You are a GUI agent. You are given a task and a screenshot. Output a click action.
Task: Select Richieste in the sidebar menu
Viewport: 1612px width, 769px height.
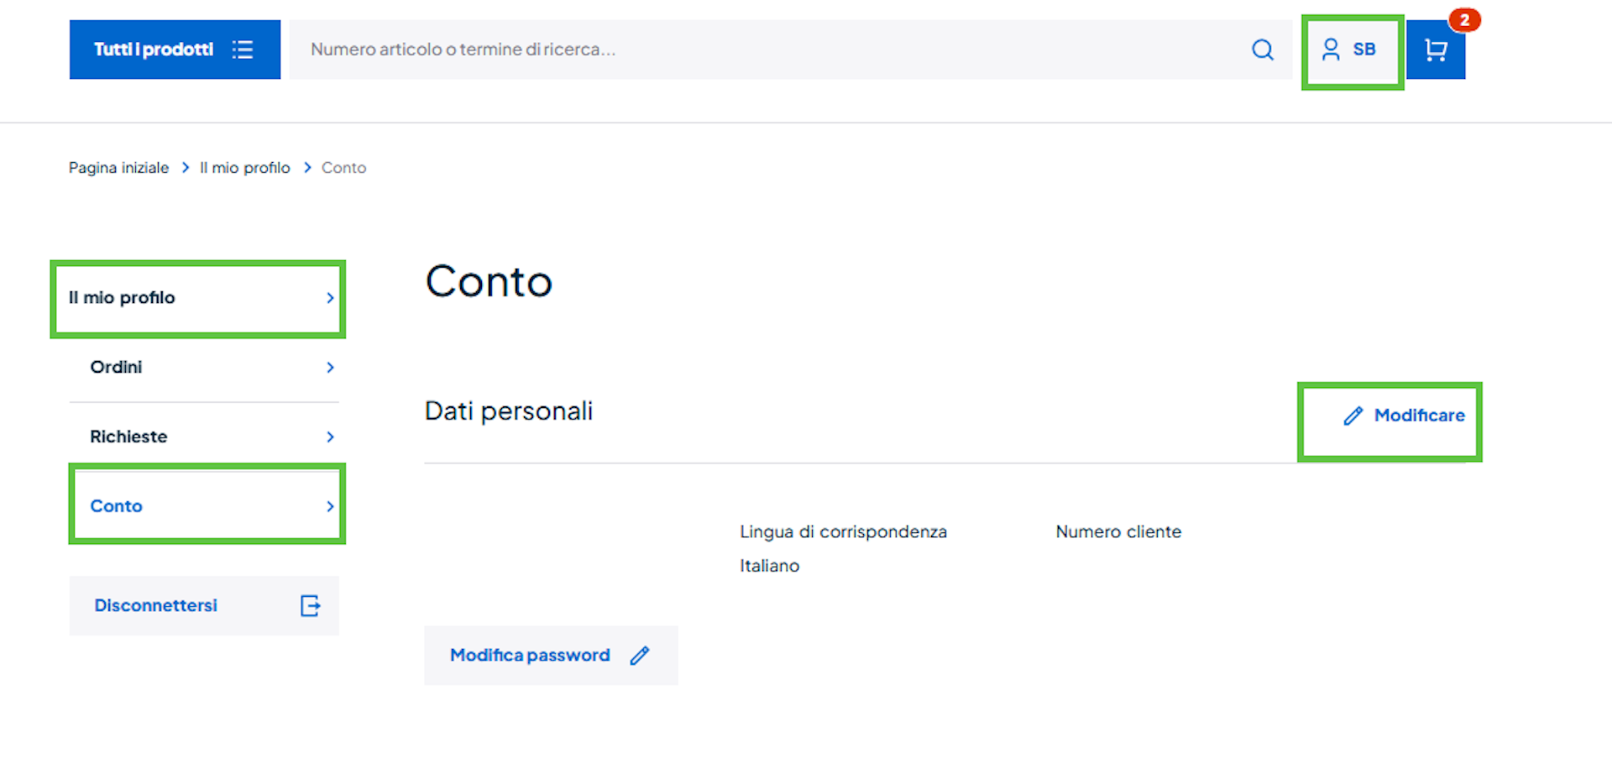(x=128, y=437)
